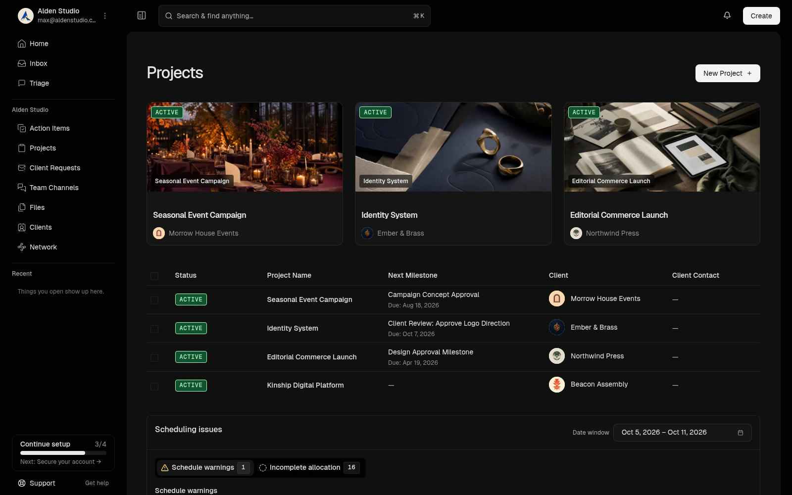Check the Identity System row checkbox

(x=154, y=329)
